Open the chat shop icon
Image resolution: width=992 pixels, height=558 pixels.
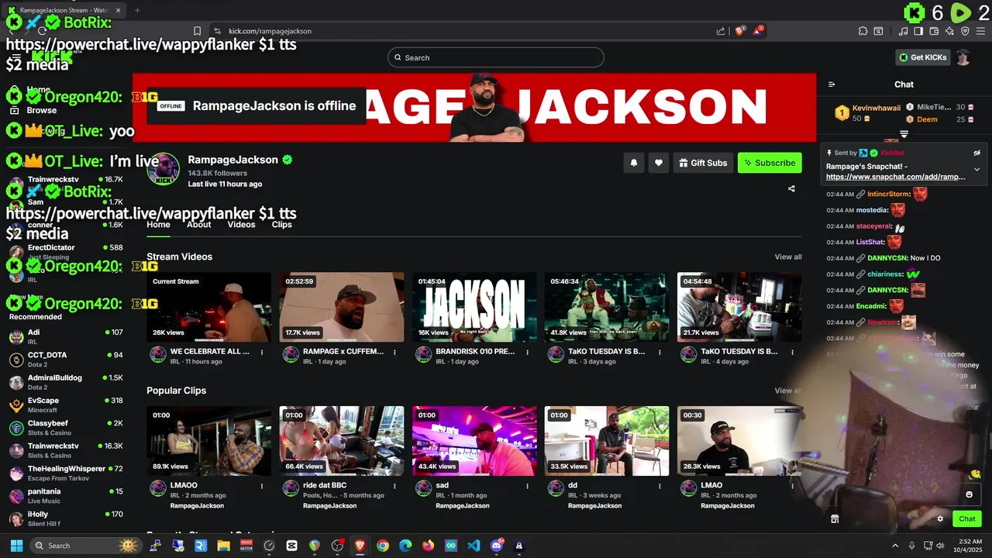coord(835,519)
